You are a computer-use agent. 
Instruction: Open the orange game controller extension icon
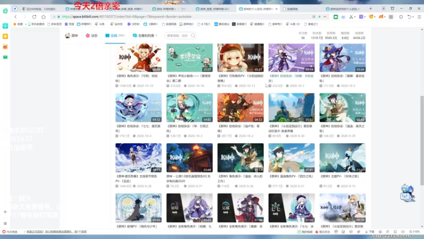point(381,17)
